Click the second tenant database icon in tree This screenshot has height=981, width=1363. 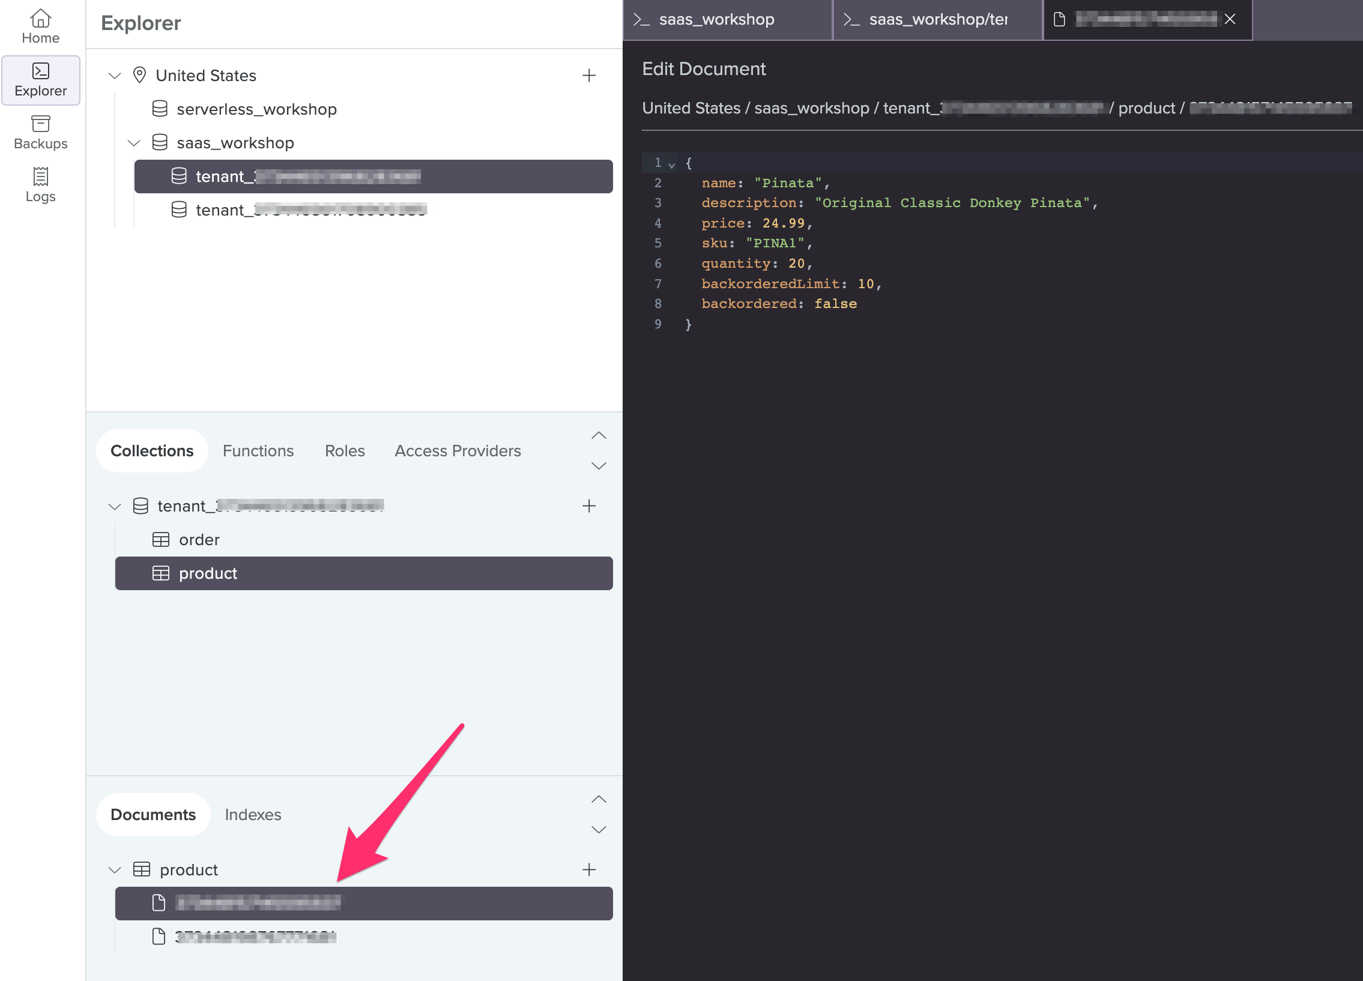[179, 210]
